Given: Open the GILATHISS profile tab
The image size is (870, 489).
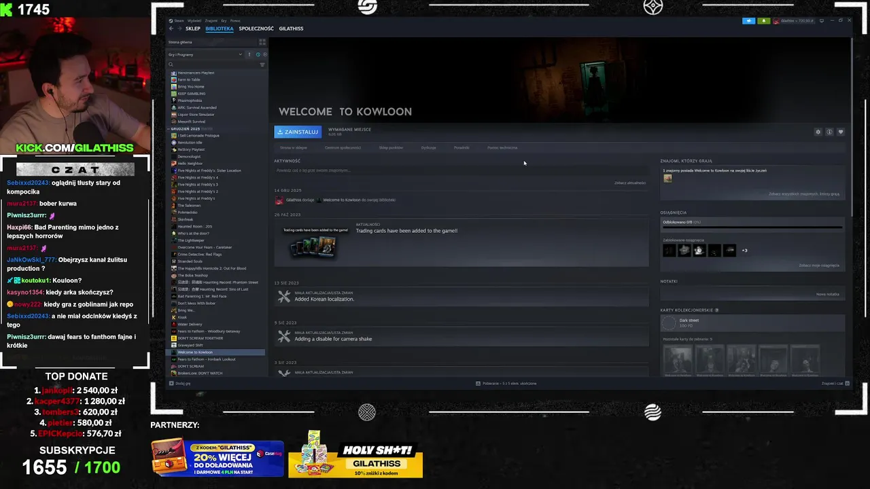Looking at the screenshot, I should [x=291, y=29].
